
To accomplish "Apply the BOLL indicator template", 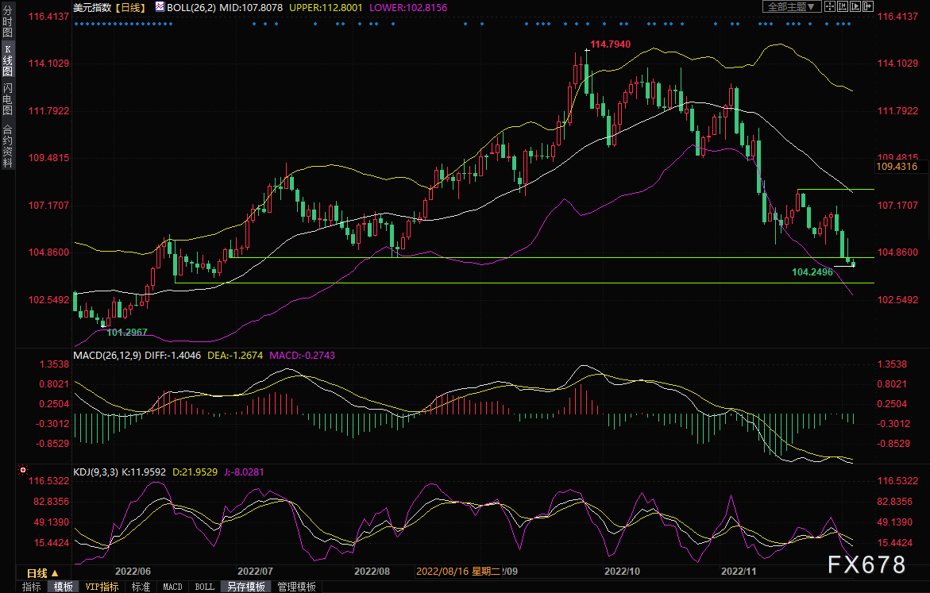I will click(x=204, y=587).
